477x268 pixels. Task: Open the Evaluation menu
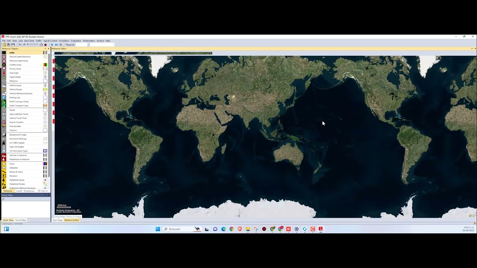[76, 41]
